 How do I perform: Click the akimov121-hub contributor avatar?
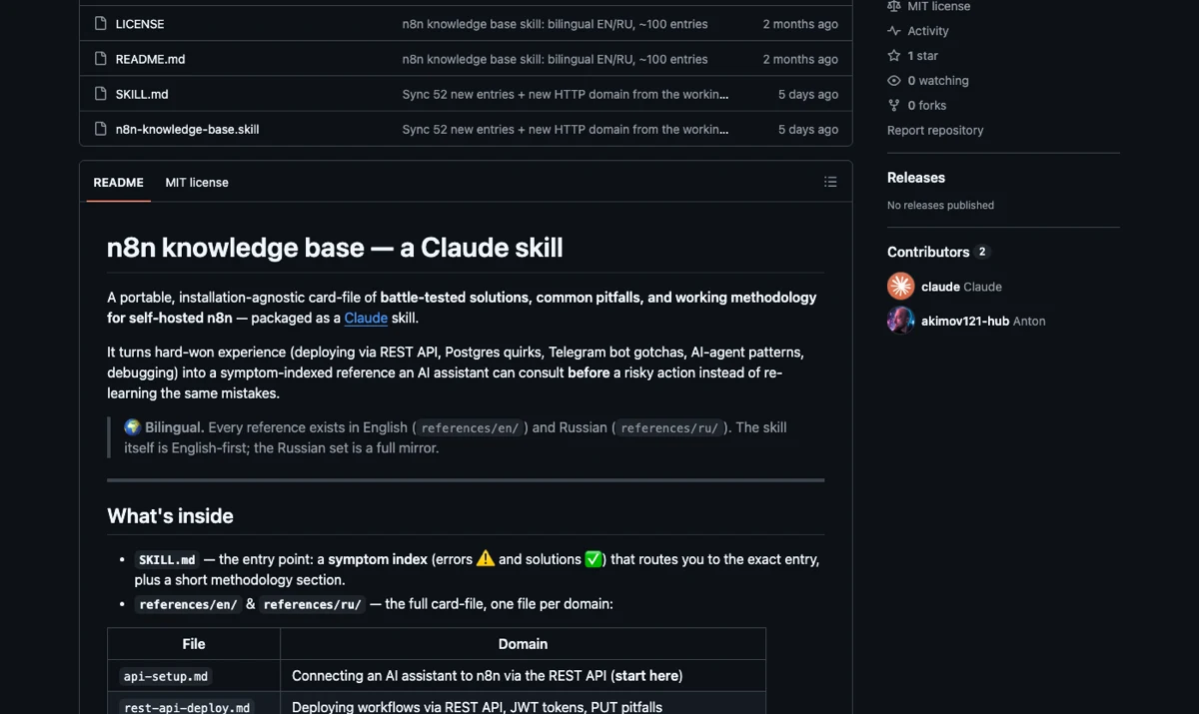click(x=900, y=321)
